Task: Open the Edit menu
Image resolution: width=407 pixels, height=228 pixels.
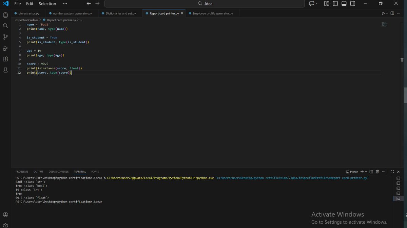Action: [x=30, y=4]
